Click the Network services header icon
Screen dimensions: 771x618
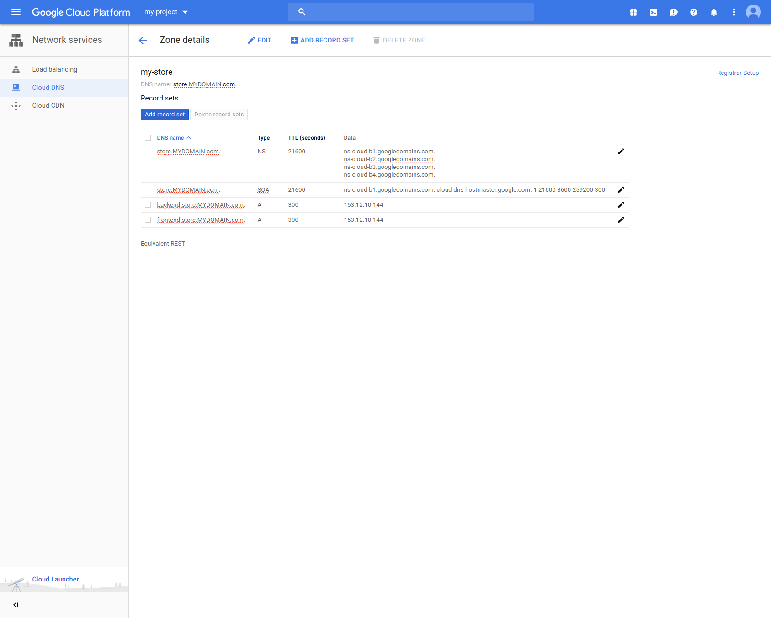pyautogui.click(x=16, y=40)
